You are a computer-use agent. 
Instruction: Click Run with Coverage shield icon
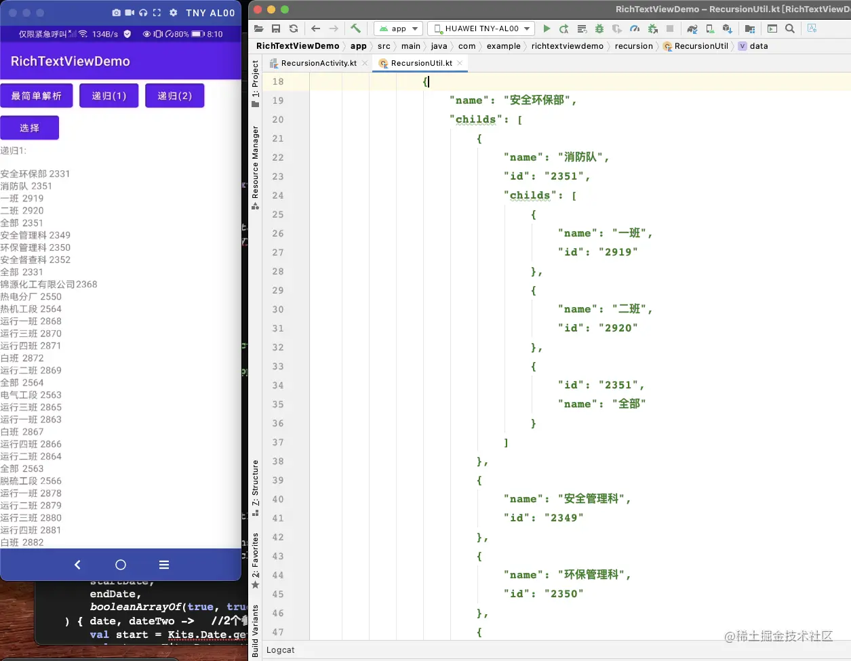coord(617,28)
